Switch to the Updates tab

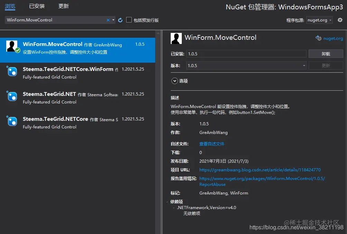[64, 6]
